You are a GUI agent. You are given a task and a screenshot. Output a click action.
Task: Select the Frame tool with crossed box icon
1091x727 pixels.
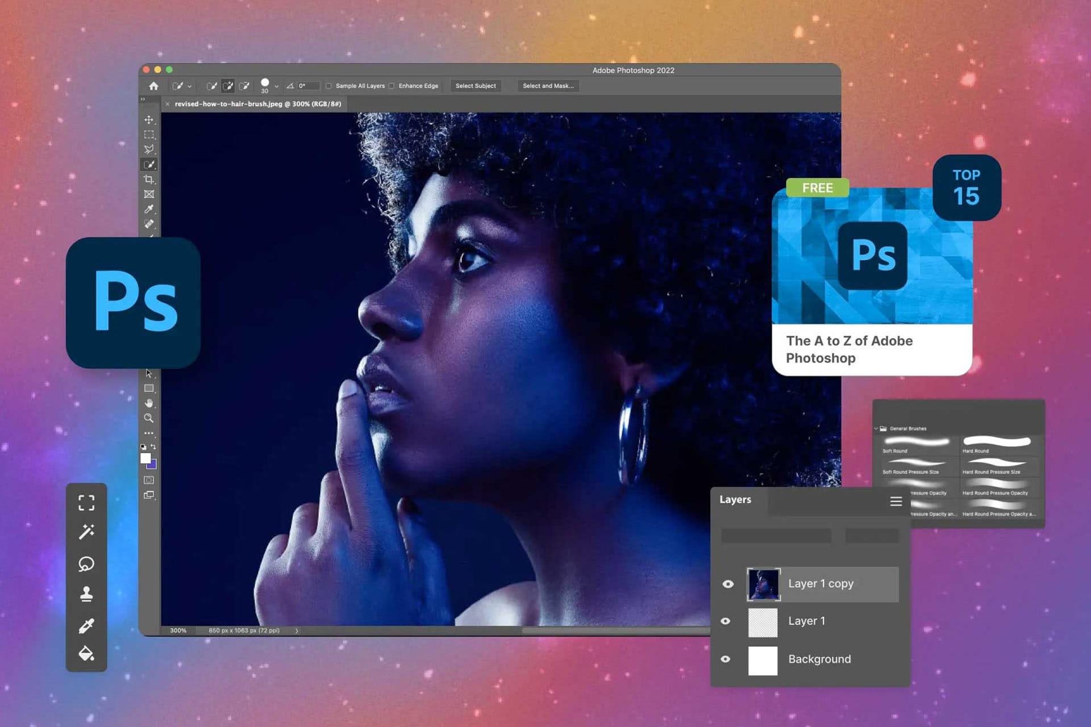[149, 194]
